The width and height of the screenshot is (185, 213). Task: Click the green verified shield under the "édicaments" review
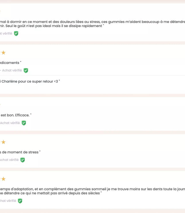(26, 70)
